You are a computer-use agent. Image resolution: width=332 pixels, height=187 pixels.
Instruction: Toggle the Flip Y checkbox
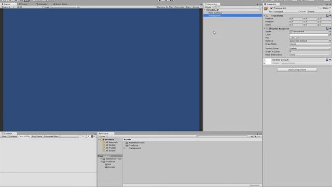[296, 38]
